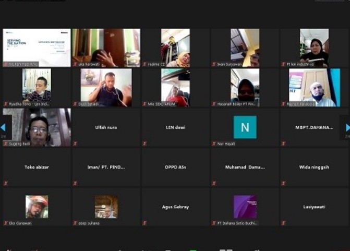Select uka herawati's video tile
This screenshot has width=350, height=251.
tap(106, 48)
